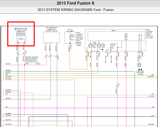The width and height of the screenshot is (160, 127).
Task: Click the "CE176" circuit label
Action: 91,65
